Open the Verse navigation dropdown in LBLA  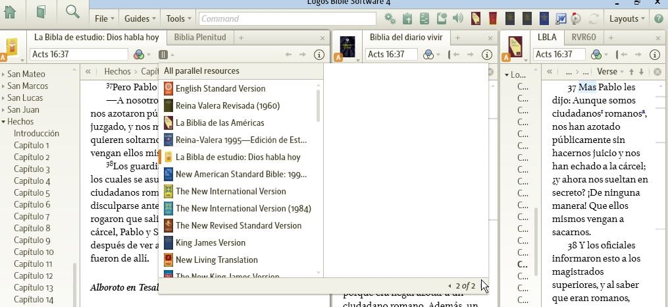(x=611, y=72)
